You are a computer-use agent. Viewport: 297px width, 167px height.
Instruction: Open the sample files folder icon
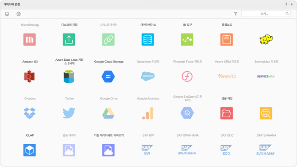[x=226, y=113]
